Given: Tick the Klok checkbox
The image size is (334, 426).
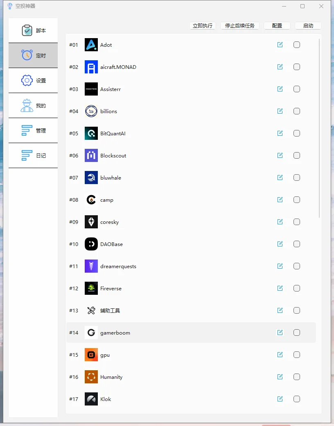Looking at the screenshot, I should pos(297,399).
